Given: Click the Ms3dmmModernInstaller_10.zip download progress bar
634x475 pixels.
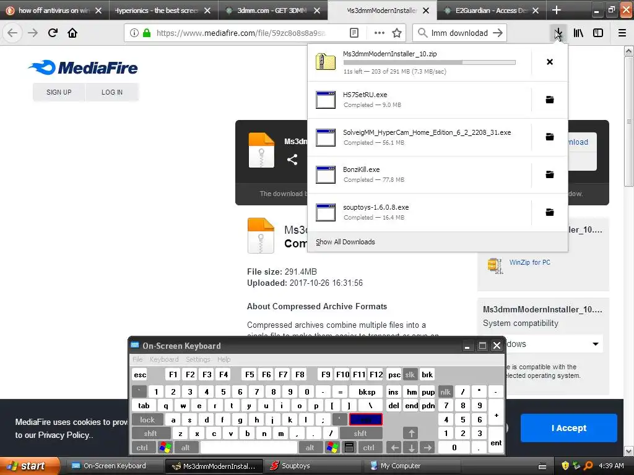Looking at the screenshot, I should click(430, 62).
